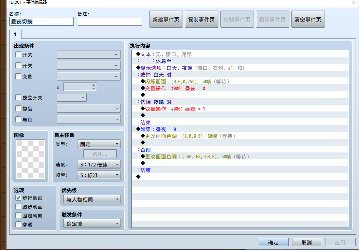
Task: Enable the 角色 condition checkbox
Action: click(18, 119)
